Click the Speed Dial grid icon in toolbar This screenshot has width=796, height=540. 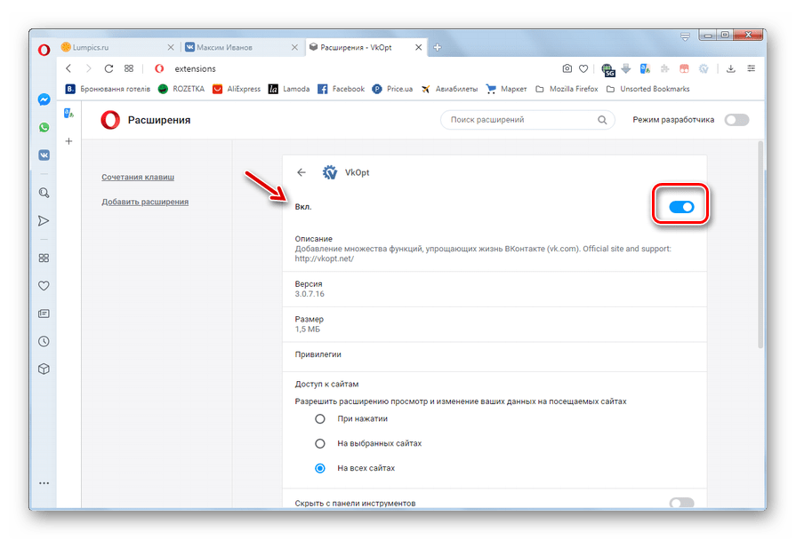pos(129,68)
